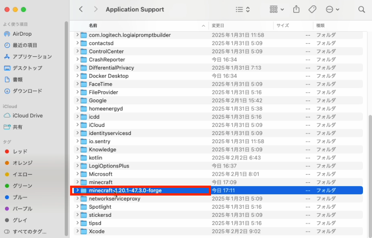The image size is (372, 238).
Task: Open the More actions ellipsis menu
Action: (332, 9)
